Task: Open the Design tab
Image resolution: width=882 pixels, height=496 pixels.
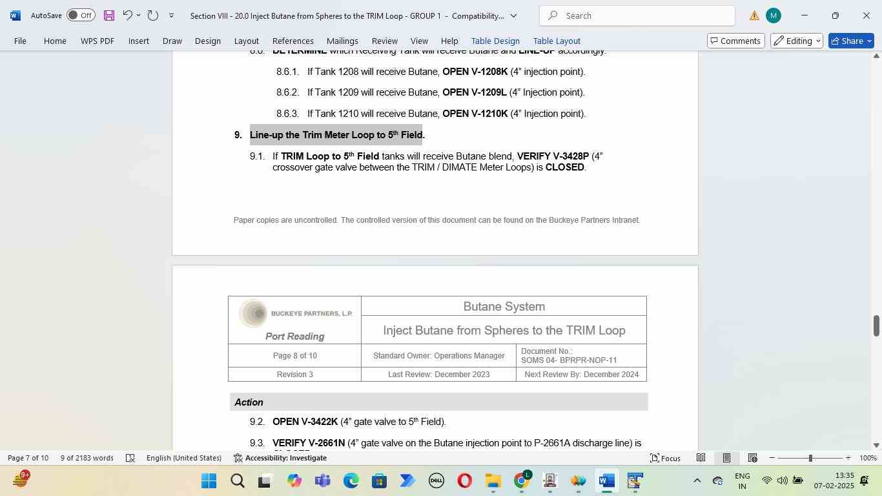Action: 208,41
